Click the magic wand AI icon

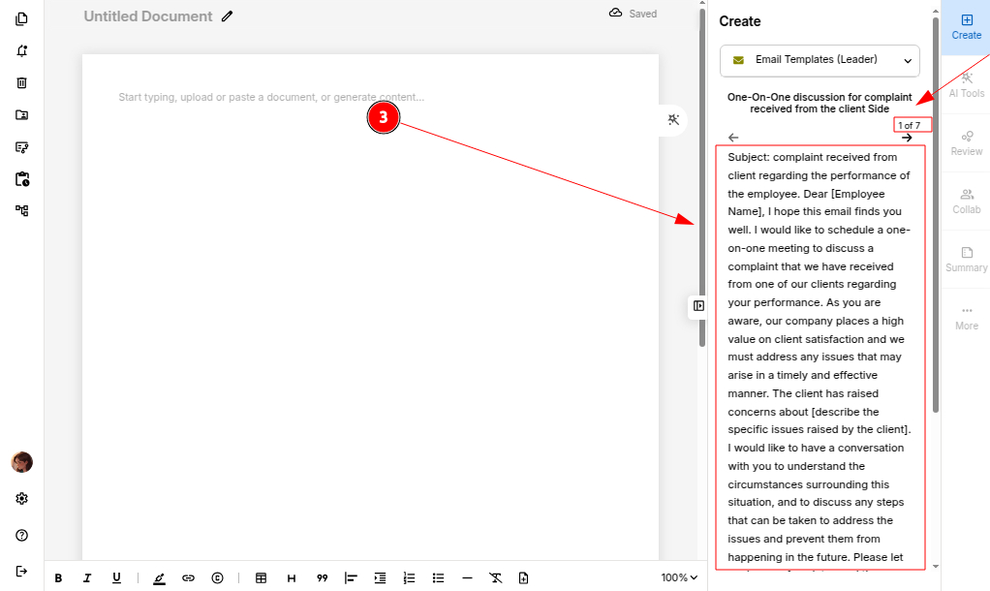[673, 119]
